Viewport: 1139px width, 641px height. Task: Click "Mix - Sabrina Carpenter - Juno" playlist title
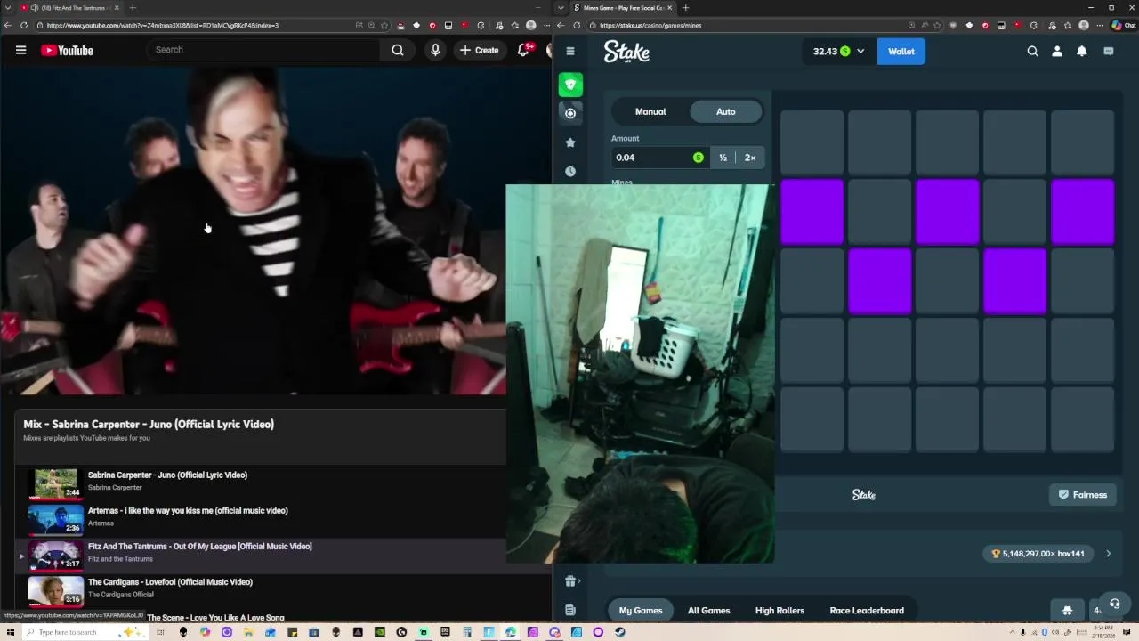pos(149,425)
